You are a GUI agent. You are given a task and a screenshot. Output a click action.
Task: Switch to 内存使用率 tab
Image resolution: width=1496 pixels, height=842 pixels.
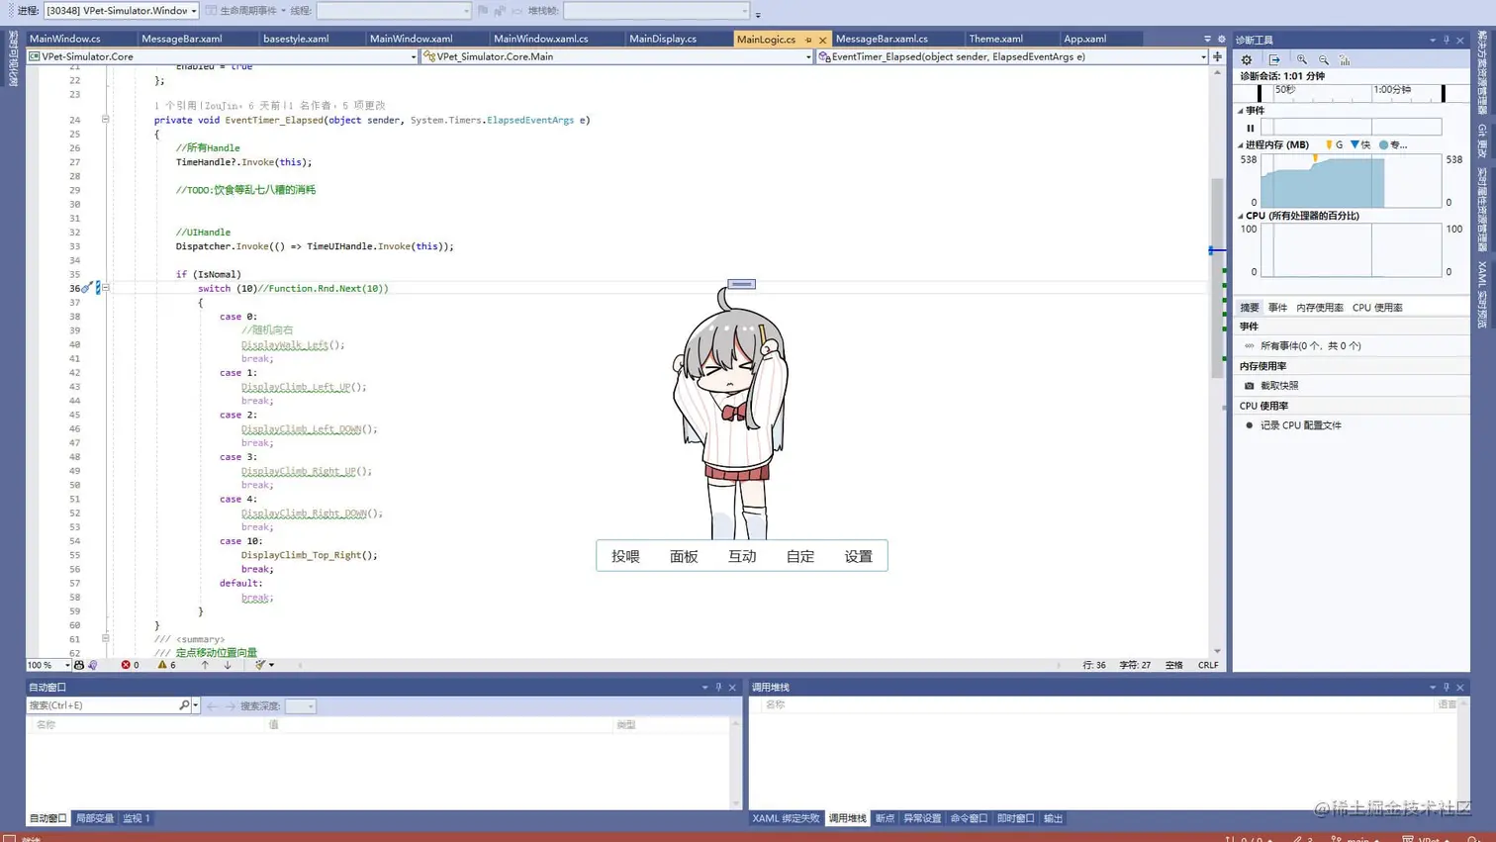(x=1320, y=308)
